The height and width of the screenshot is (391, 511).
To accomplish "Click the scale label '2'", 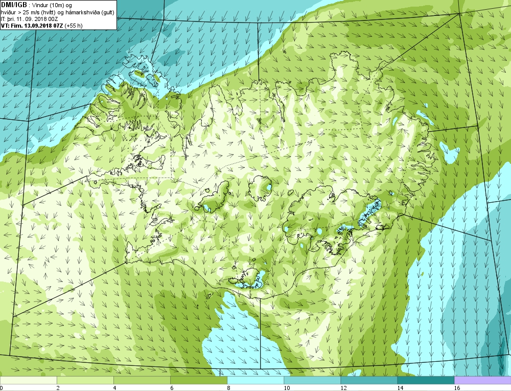I will [58, 388].
